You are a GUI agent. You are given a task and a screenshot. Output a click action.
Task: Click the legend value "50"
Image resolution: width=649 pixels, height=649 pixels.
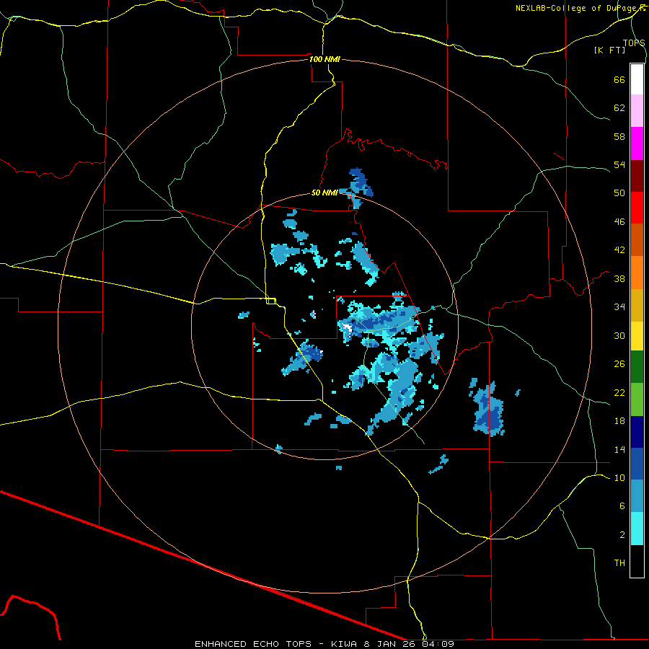(x=619, y=193)
